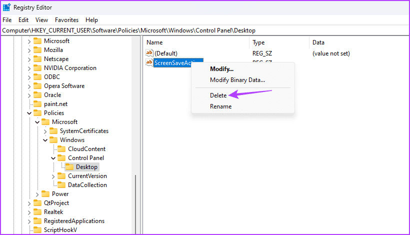Click the Windows folder icon
This screenshot has height=235, width=410.
pos(53,140)
